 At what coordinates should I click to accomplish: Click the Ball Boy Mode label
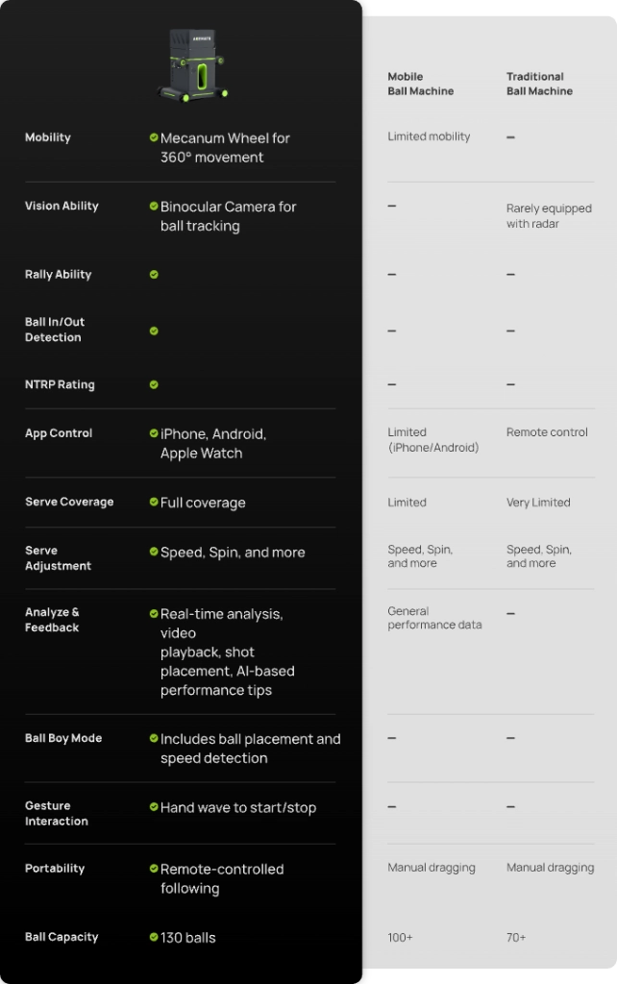63,738
